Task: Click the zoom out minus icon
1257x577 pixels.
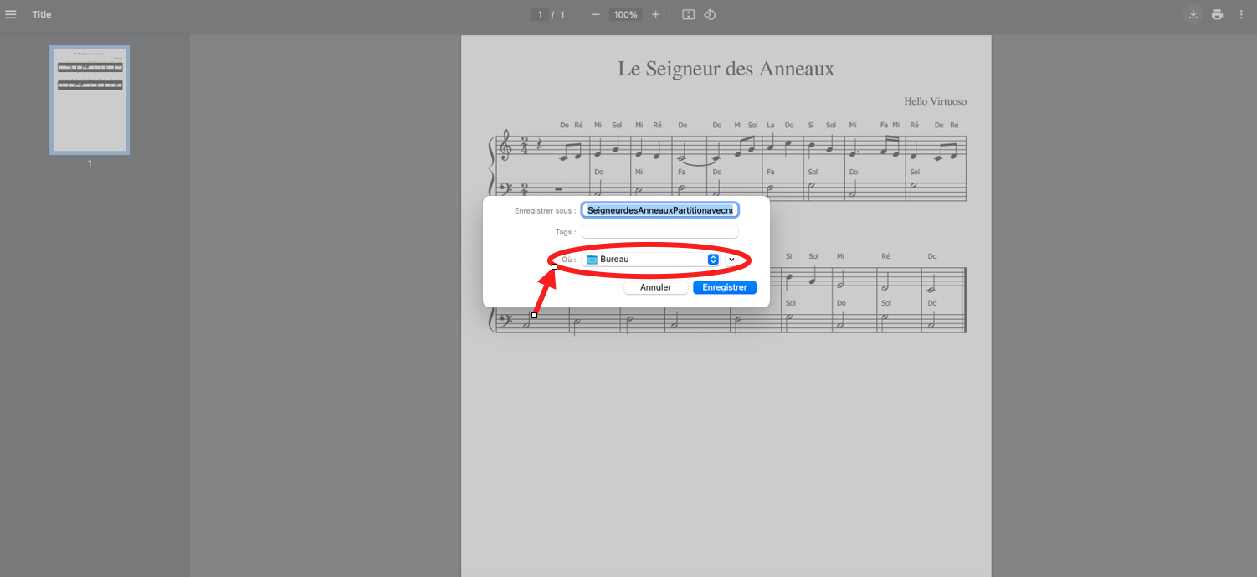Action: 595,14
